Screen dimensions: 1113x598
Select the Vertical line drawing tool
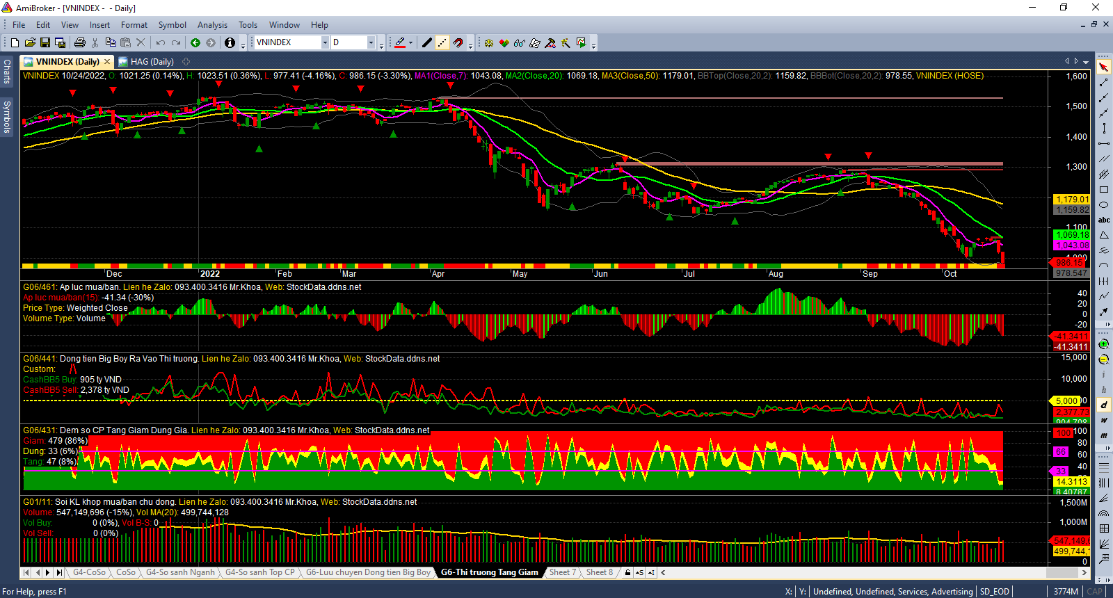[1104, 128]
